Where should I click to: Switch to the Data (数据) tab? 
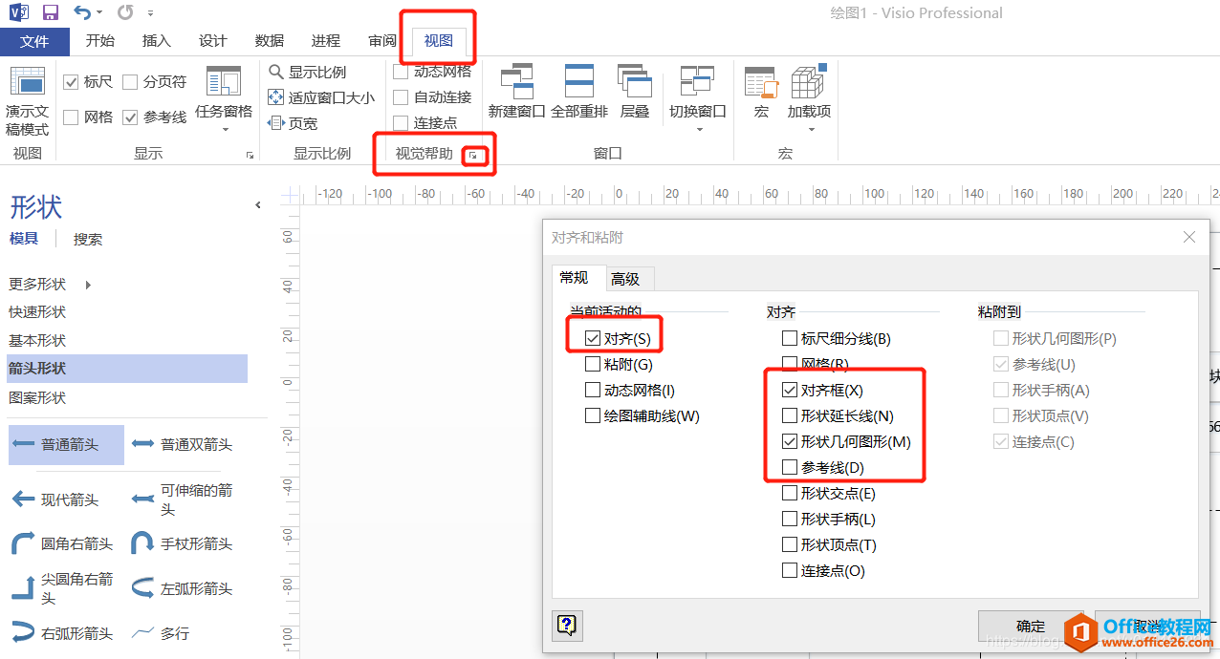[x=270, y=41]
